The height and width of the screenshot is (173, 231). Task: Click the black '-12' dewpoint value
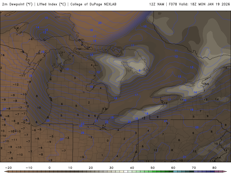click(x=16, y=84)
